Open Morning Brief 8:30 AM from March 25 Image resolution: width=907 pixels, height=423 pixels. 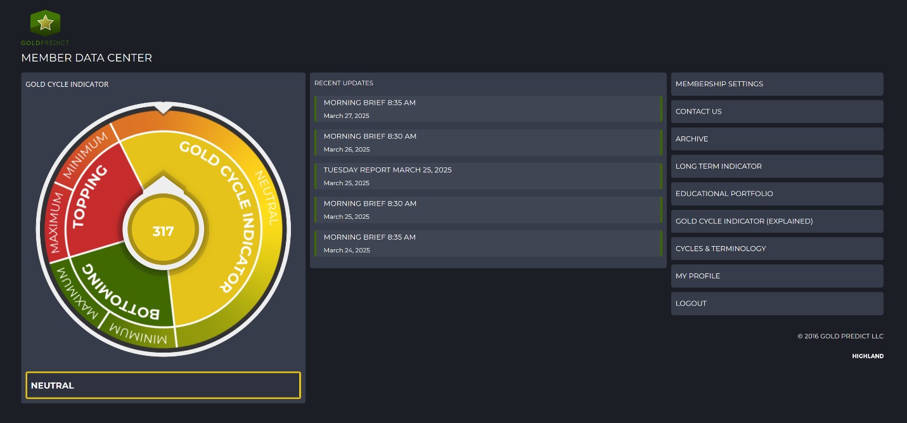pyautogui.click(x=487, y=210)
